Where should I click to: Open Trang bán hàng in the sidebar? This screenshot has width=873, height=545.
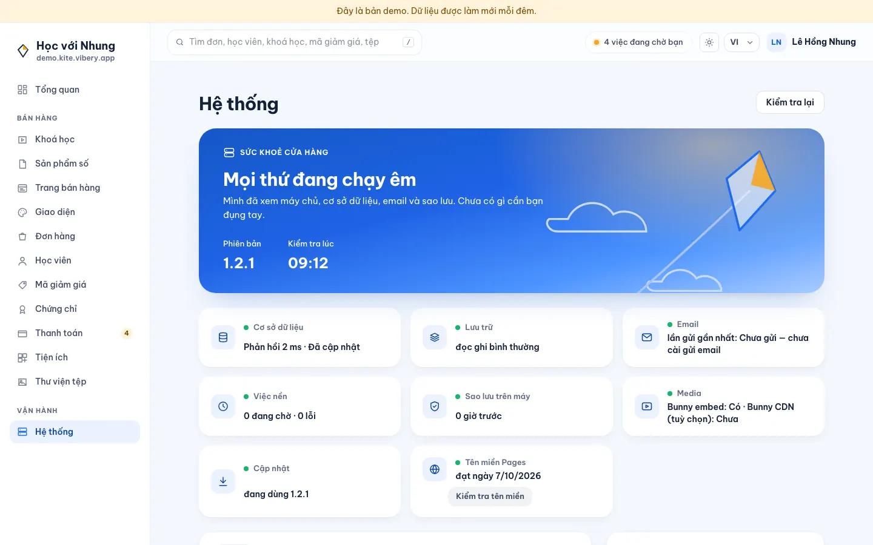[x=75, y=188]
